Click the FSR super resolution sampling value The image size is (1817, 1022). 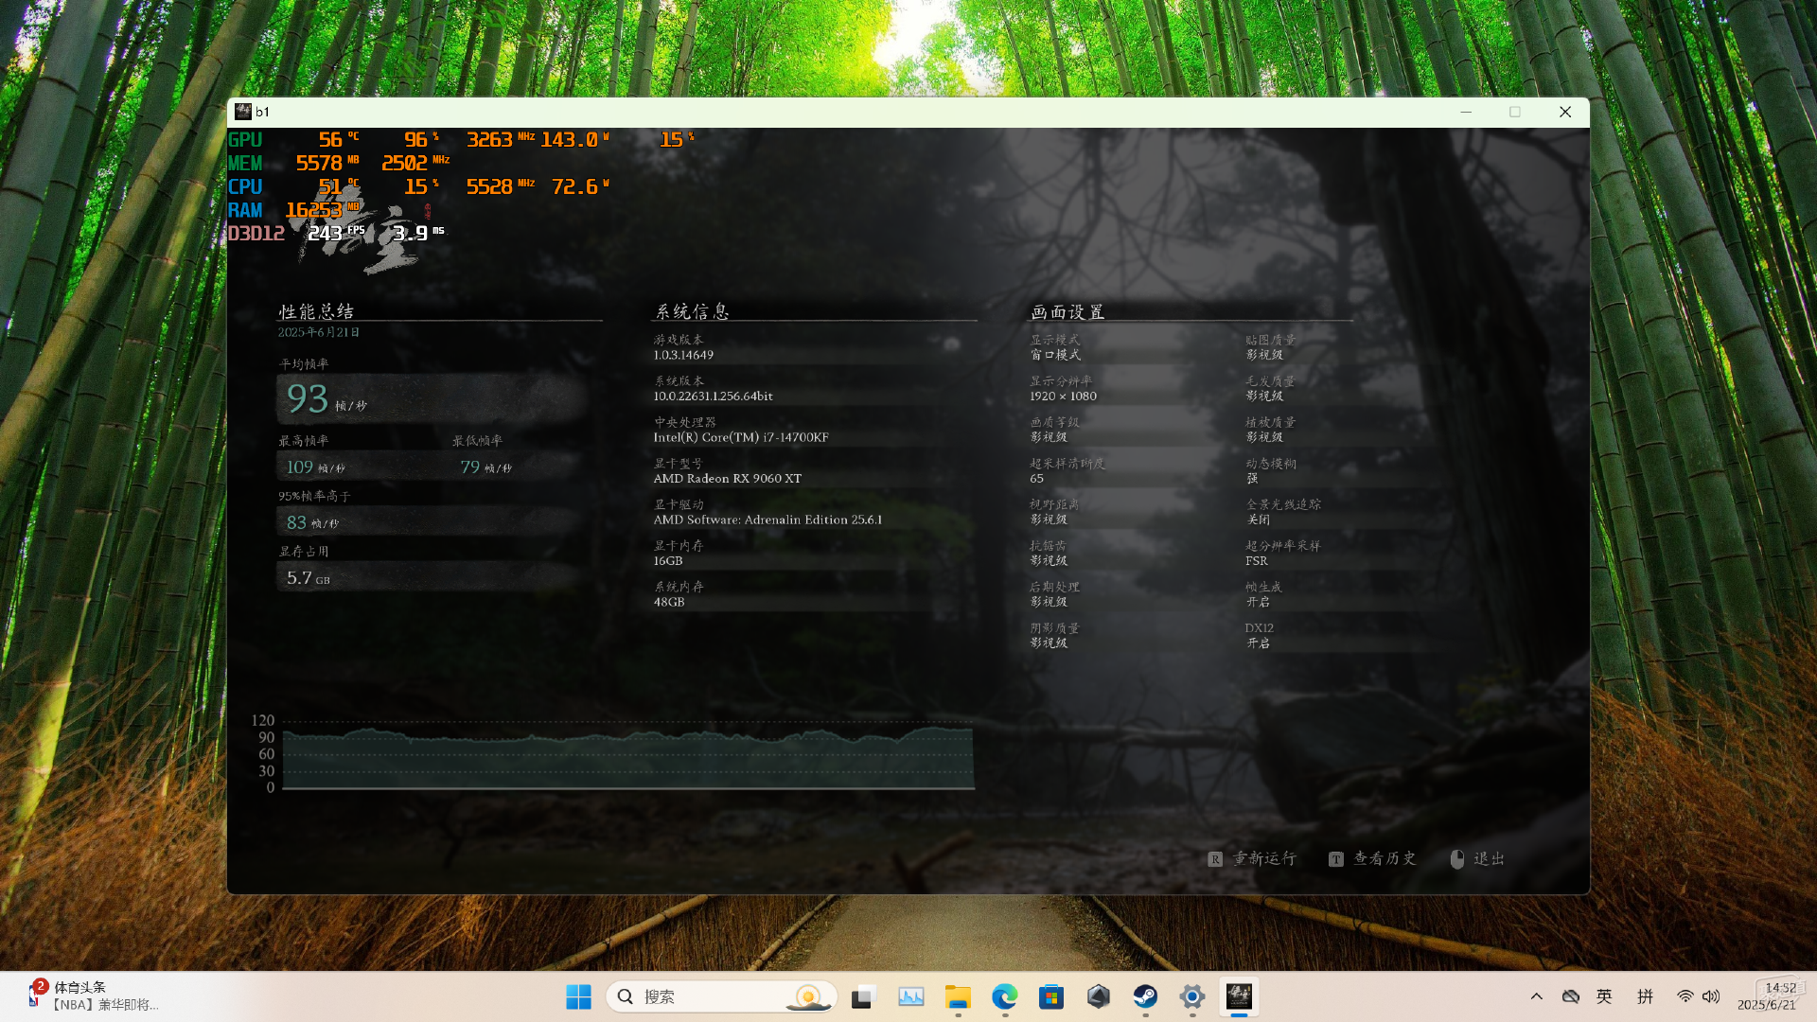click(x=1256, y=561)
